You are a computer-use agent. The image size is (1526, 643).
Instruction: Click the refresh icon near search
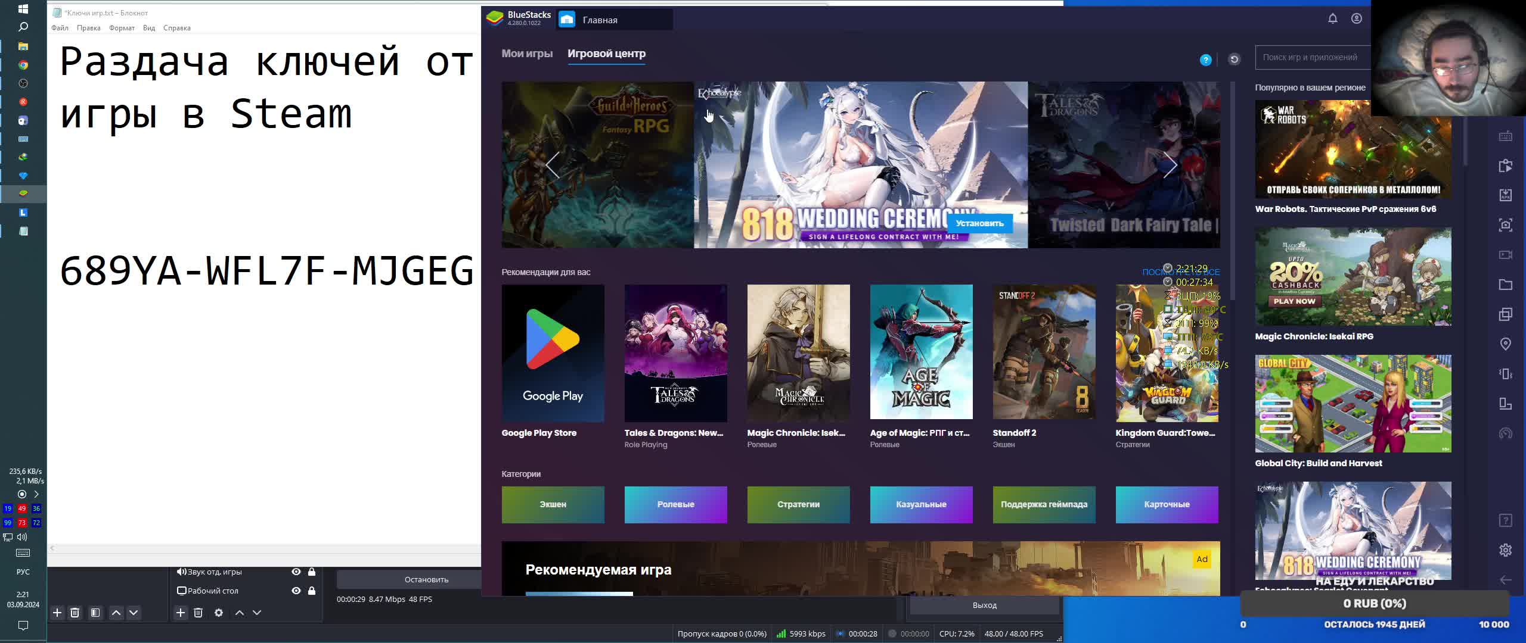click(1235, 59)
